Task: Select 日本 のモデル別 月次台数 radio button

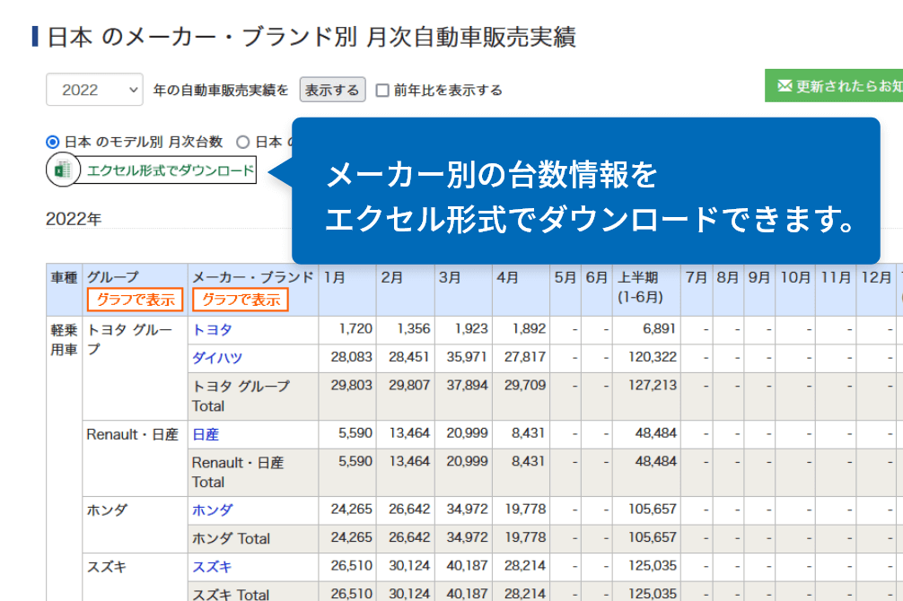Action: click(52, 142)
